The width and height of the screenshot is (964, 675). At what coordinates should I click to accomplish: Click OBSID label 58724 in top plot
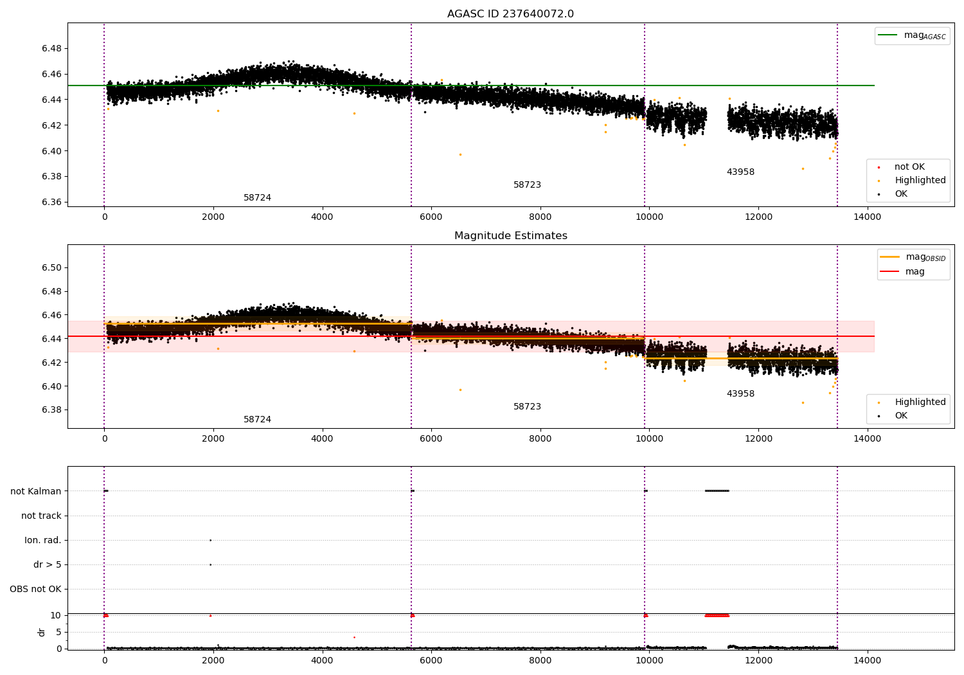tap(257, 198)
